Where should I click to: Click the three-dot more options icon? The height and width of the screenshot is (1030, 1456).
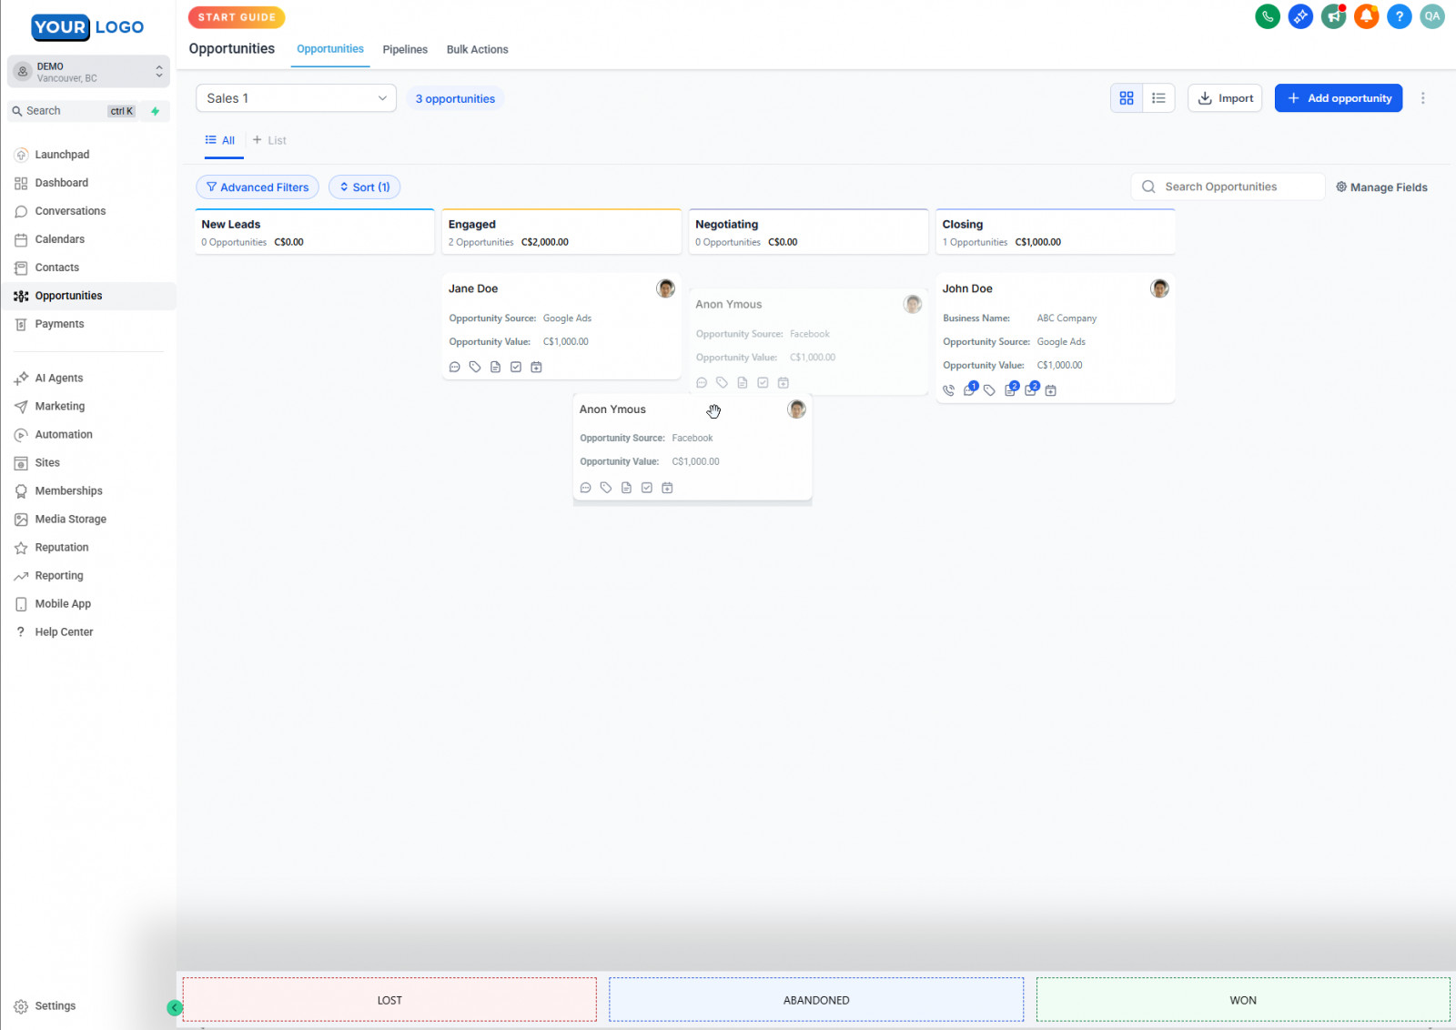click(1422, 98)
